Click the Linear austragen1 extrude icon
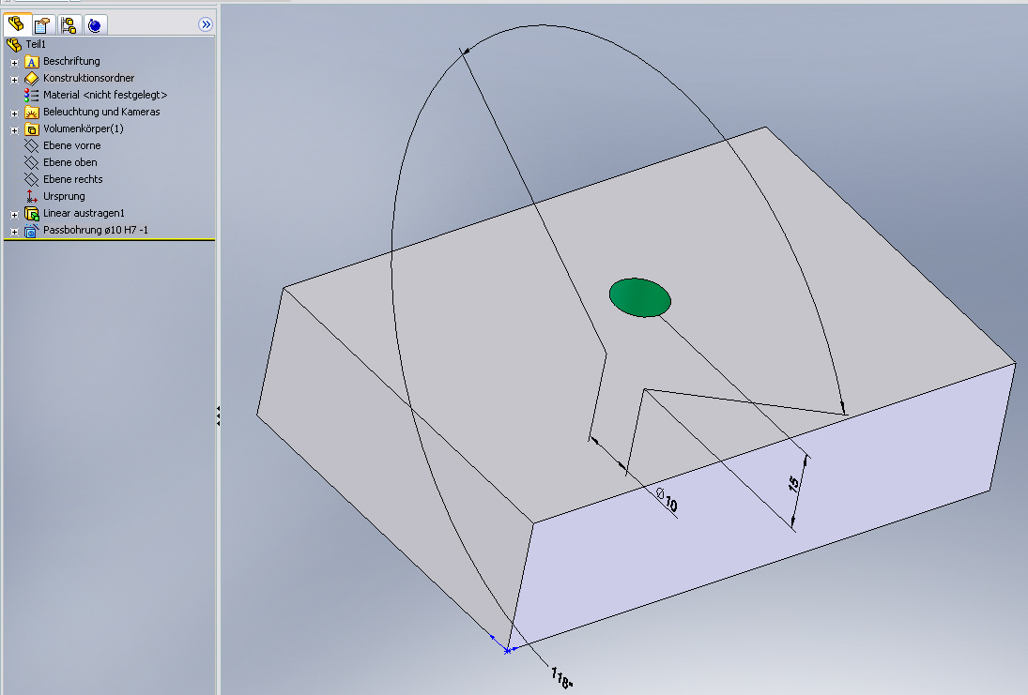This screenshot has width=1028, height=695. pyautogui.click(x=32, y=214)
